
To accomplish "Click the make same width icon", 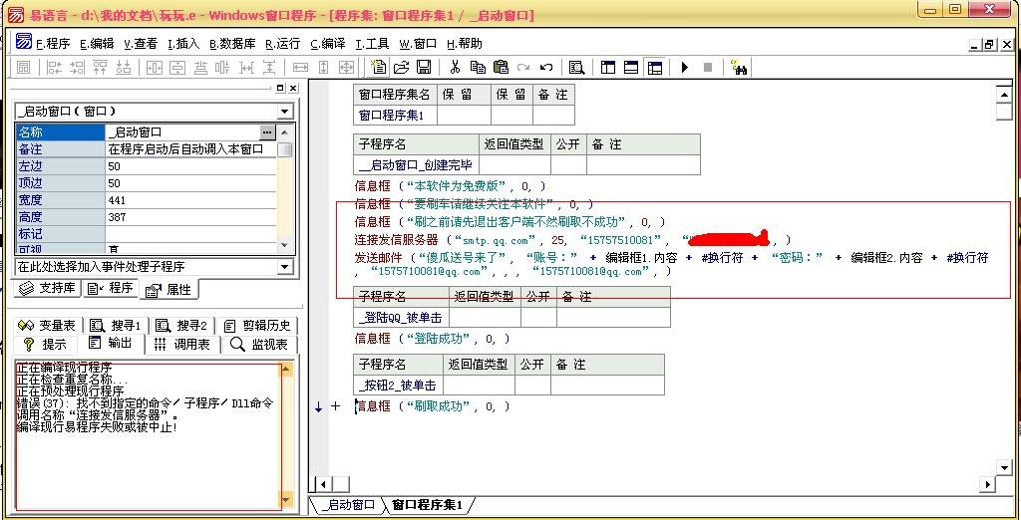I will tap(300, 67).
